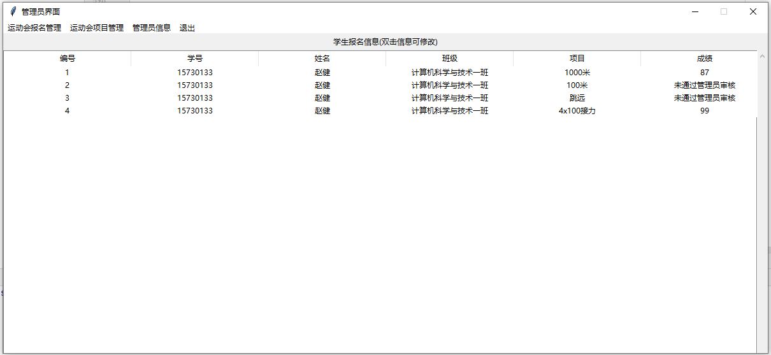Viewport: 771px width, 355px height.
Task: Open the 运动会项目管理 menu
Action: tap(97, 28)
